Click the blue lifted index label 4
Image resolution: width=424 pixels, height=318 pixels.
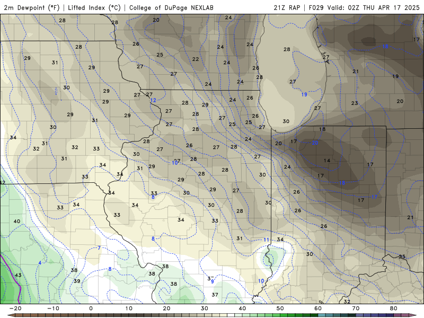point(40,263)
